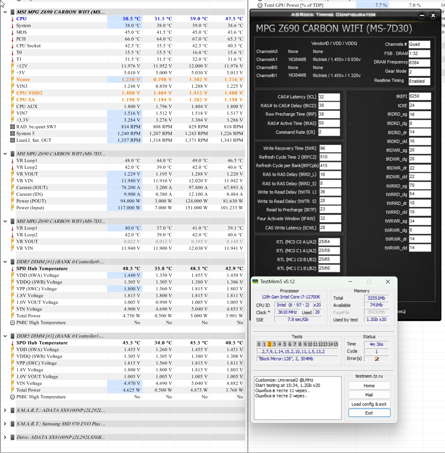This screenshot has height=453, width=445.
Task: Click the highlighted test number 2 box
Action: pos(269,344)
